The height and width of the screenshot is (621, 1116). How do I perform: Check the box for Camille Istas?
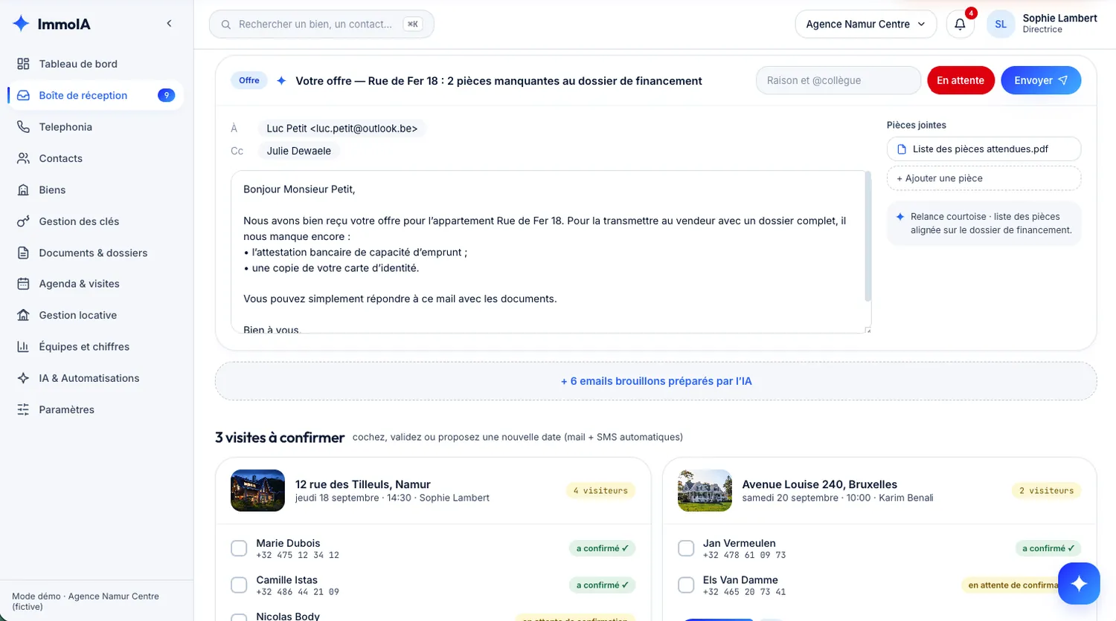[239, 585]
